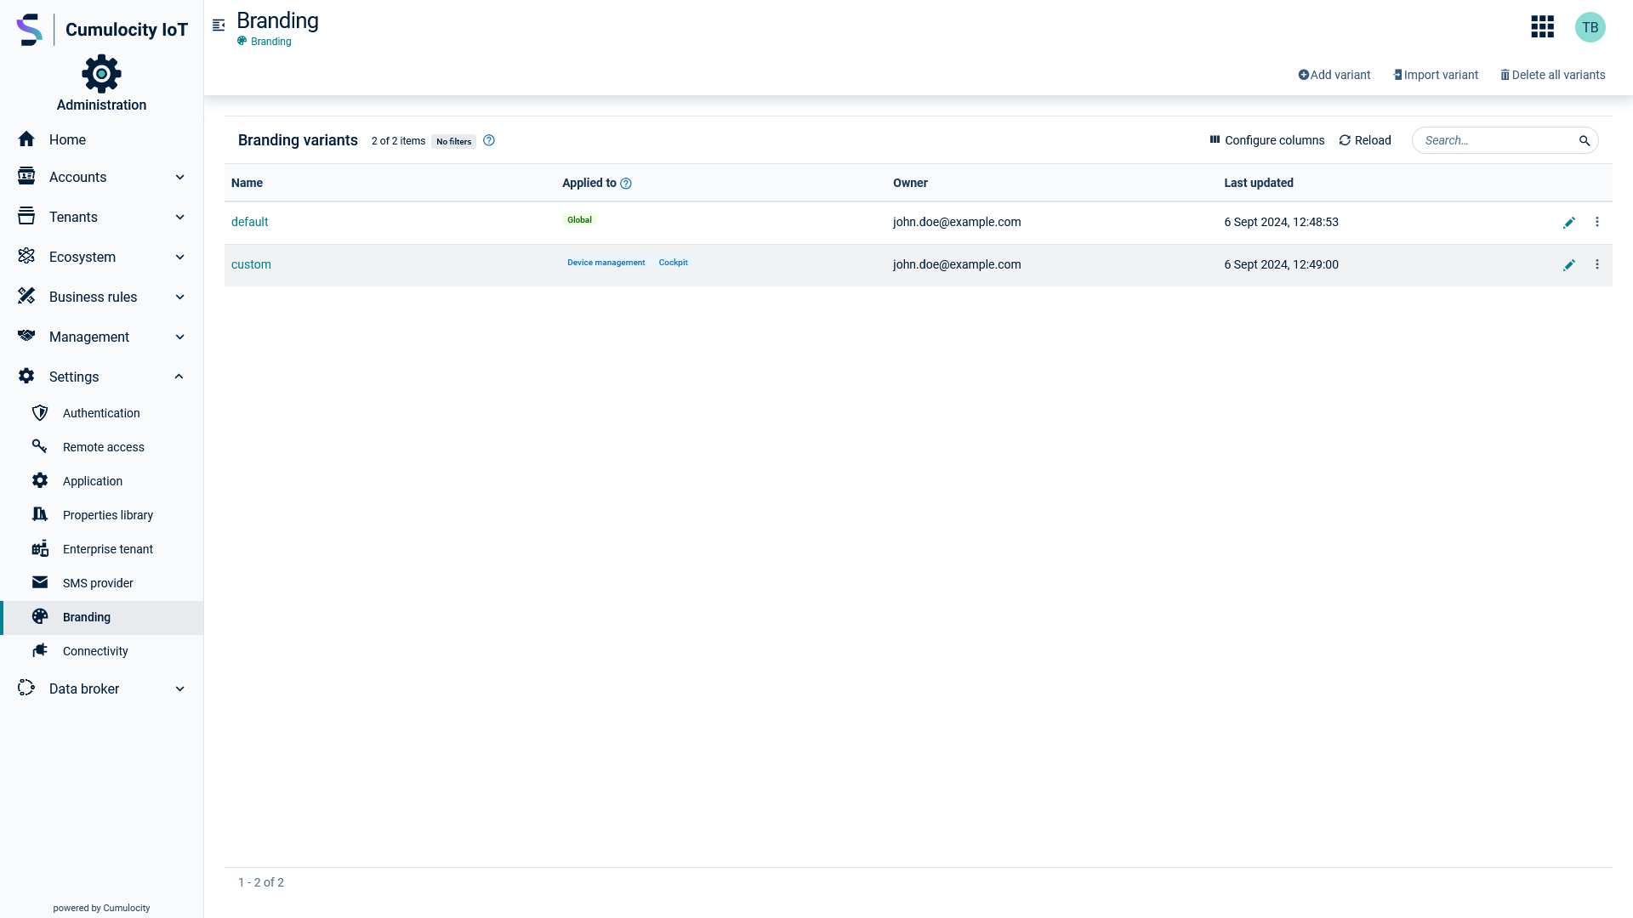The height and width of the screenshot is (918, 1633).
Task: Reload the branding variants table
Action: [x=1365, y=140]
